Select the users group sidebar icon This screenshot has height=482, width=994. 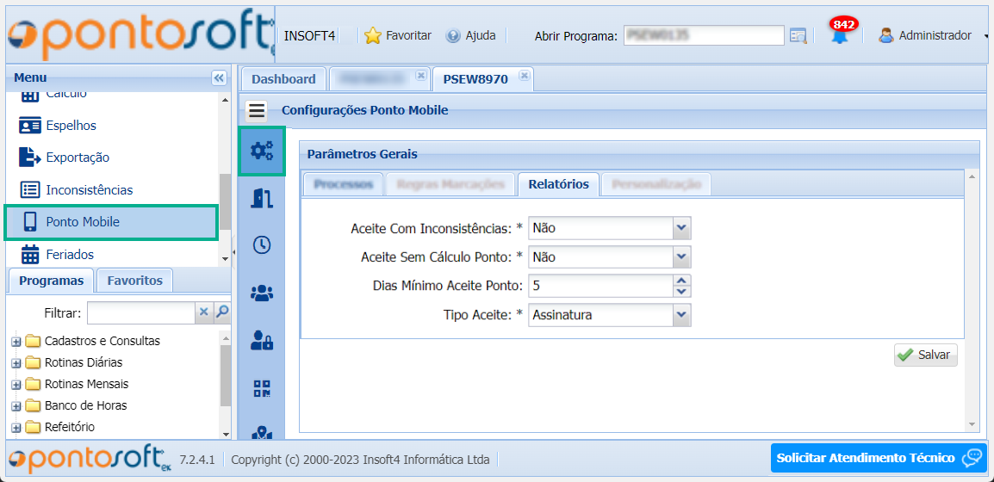pyautogui.click(x=261, y=293)
